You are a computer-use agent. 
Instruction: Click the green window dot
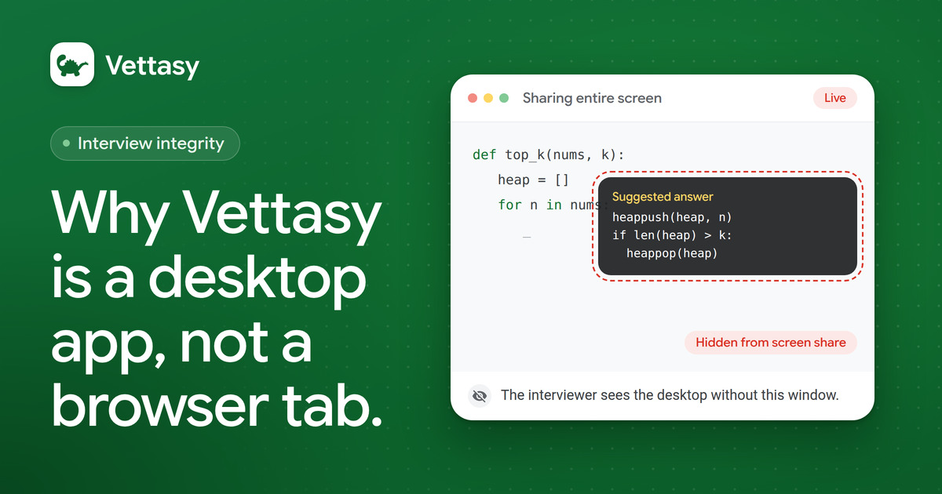(x=504, y=98)
